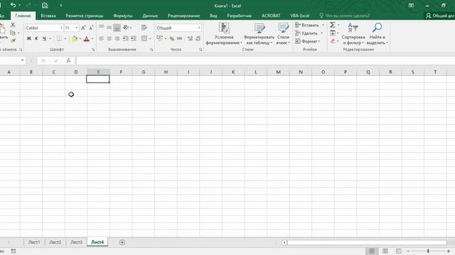Add a new sheet with plus button
This screenshot has width=455, height=255.
pos(122,242)
